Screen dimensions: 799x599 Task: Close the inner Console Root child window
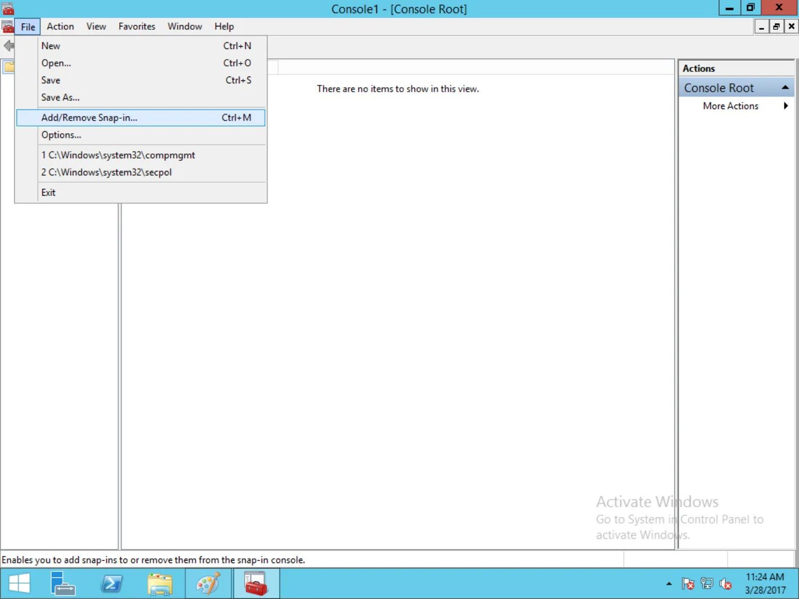coord(791,26)
